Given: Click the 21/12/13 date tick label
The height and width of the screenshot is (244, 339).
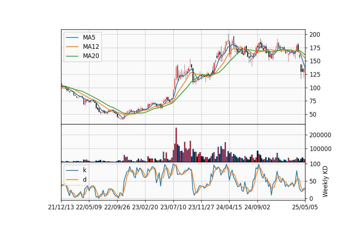Looking at the screenshot, I should (61, 207).
